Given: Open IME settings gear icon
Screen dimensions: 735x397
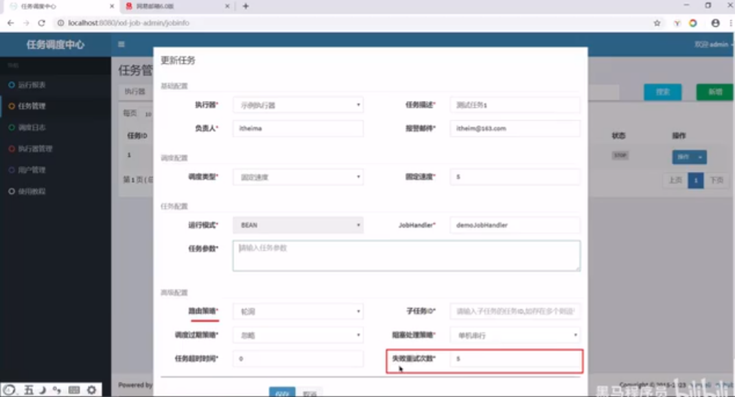Looking at the screenshot, I should (x=91, y=389).
